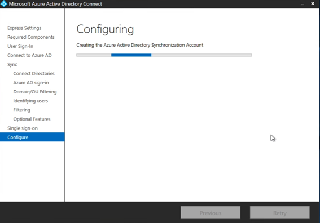This screenshot has height=223, width=320.
Task: Select Connect to Azure AD step
Action: [29, 55]
